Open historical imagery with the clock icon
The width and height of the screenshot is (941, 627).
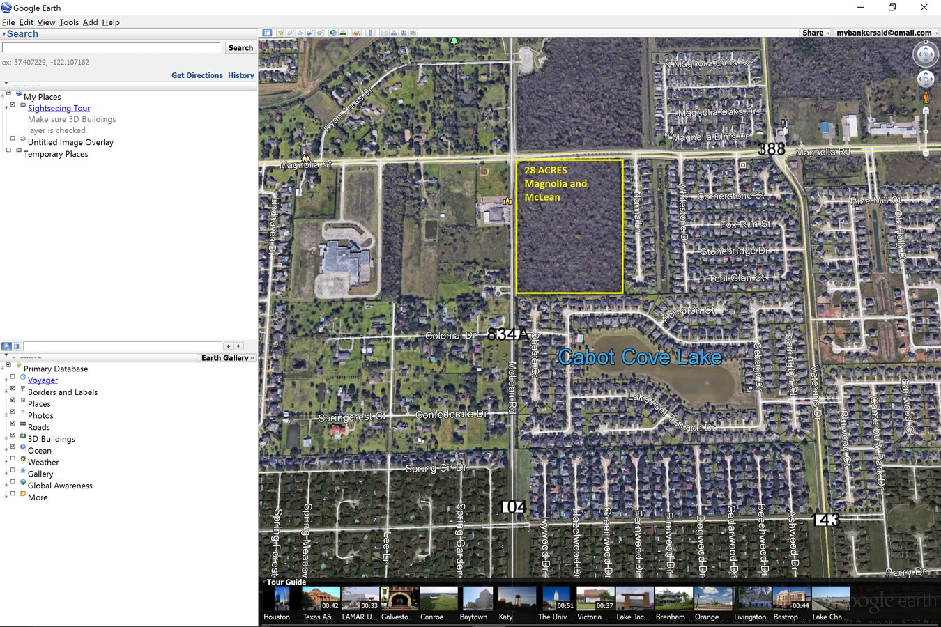pyautogui.click(x=332, y=32)
